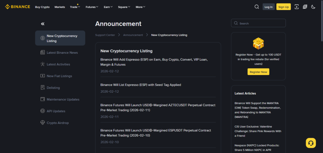Click the download app icon
The width and height of the screenshot is (323, 153).
coord(297,7)
